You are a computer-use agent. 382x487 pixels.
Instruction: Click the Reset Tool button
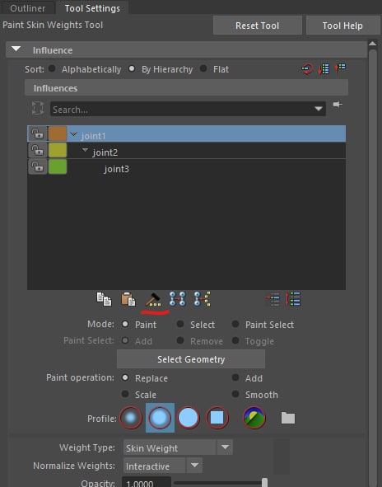pos(257,26)
